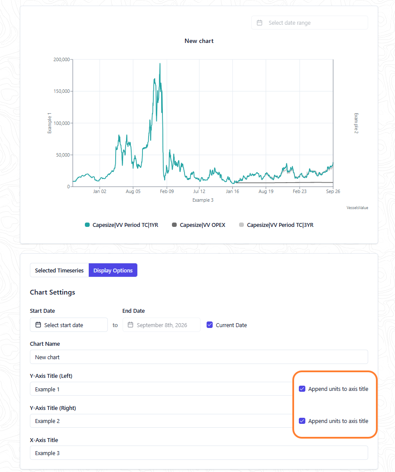The image size is (395, 472).
Task: Uncheck the Current Date checkbox
Action: [x=210, y=325]
